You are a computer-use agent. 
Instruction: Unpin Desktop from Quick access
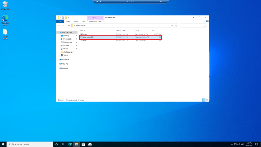[x=76, y=36]
